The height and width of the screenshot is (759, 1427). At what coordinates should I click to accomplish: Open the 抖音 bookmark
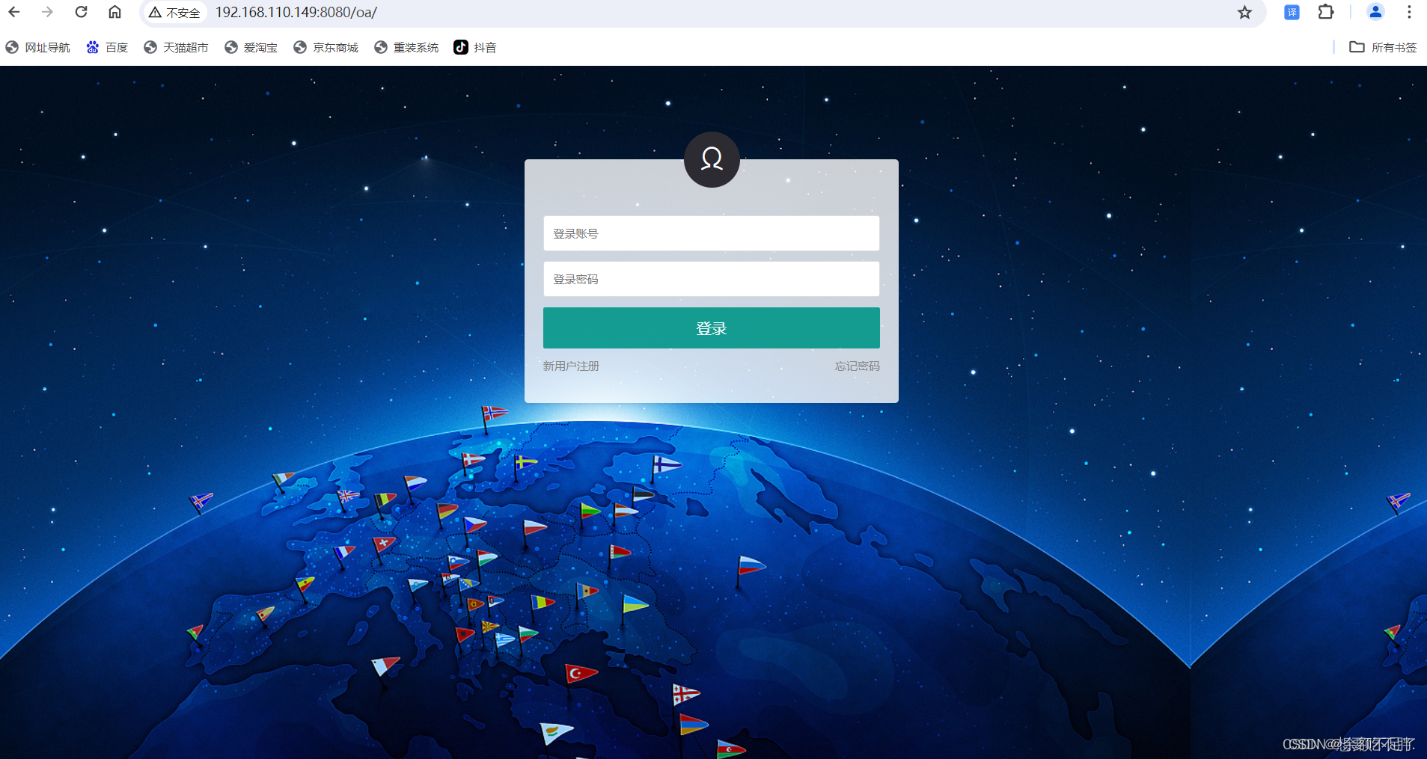click(x=475, y=47)
